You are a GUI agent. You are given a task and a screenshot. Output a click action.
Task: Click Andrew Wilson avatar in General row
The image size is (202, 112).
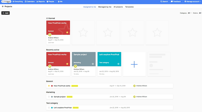click(x=134, y=86)
